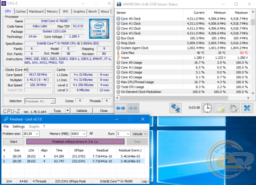The height and width of the screenshot is (185, 256).
Task: Click the HWiNFO horizontal scroll right arrow
Action: [248, 98]
